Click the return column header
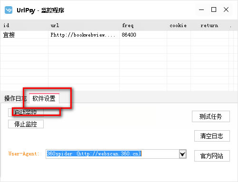The image size is (238, 182). [210, 25]
